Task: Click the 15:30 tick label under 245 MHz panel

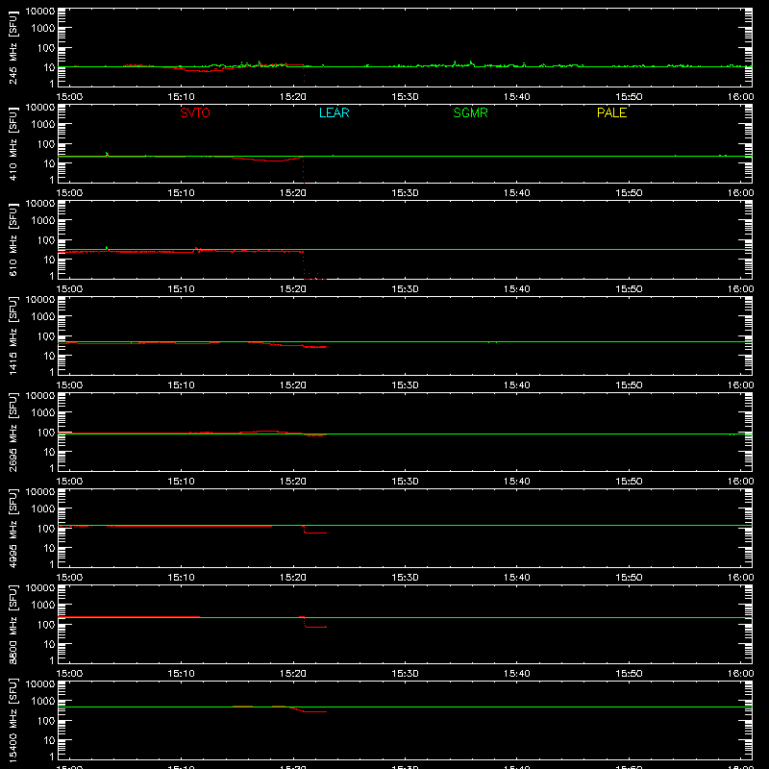Action: click(405, 97)
